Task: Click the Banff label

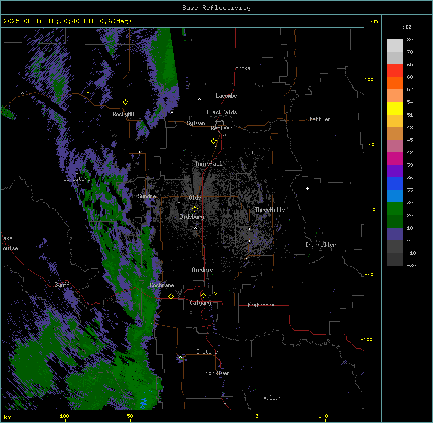Action: [x=62, y=285]
